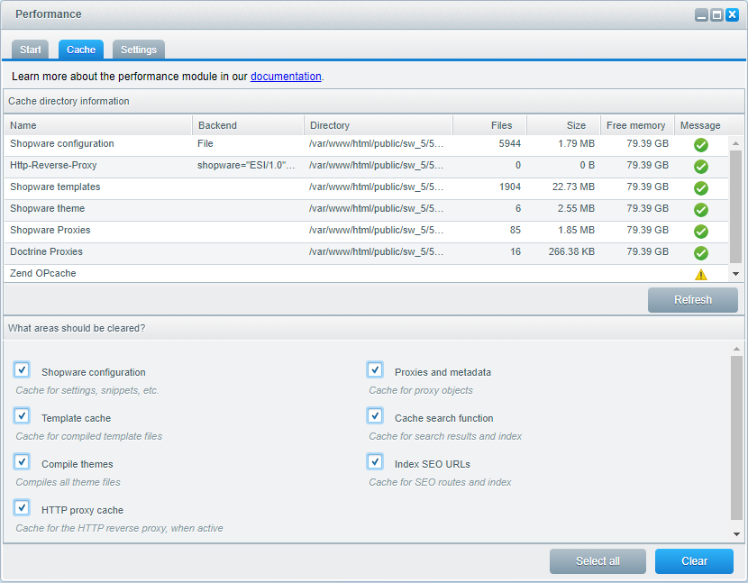The image size is (748, 583).
Task: Click green check icon for Shopware configuration row
Action: click(x=701, y=145)
